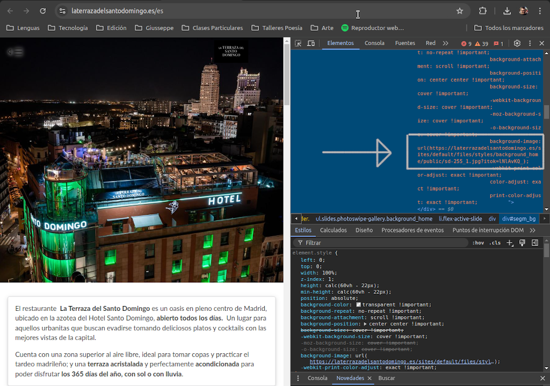550x386 pixels.
Task: Toggle the device toolbar emulation icon
Action: [311, 43]
